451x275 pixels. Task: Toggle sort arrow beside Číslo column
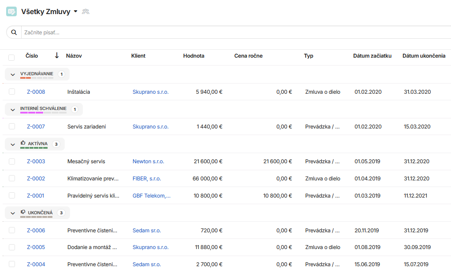[57, 55]
